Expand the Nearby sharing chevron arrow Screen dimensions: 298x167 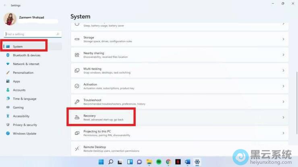283,55
